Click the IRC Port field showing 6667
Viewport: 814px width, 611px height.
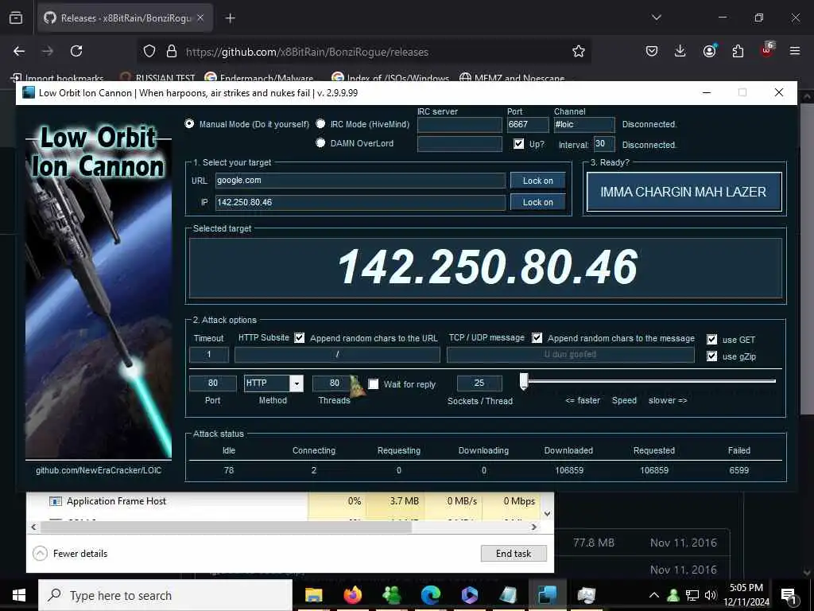(528, 125)
